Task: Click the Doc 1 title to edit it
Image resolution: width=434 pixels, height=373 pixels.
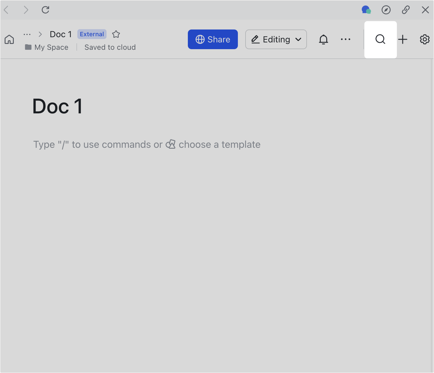Action: click(x=57, y=106)
